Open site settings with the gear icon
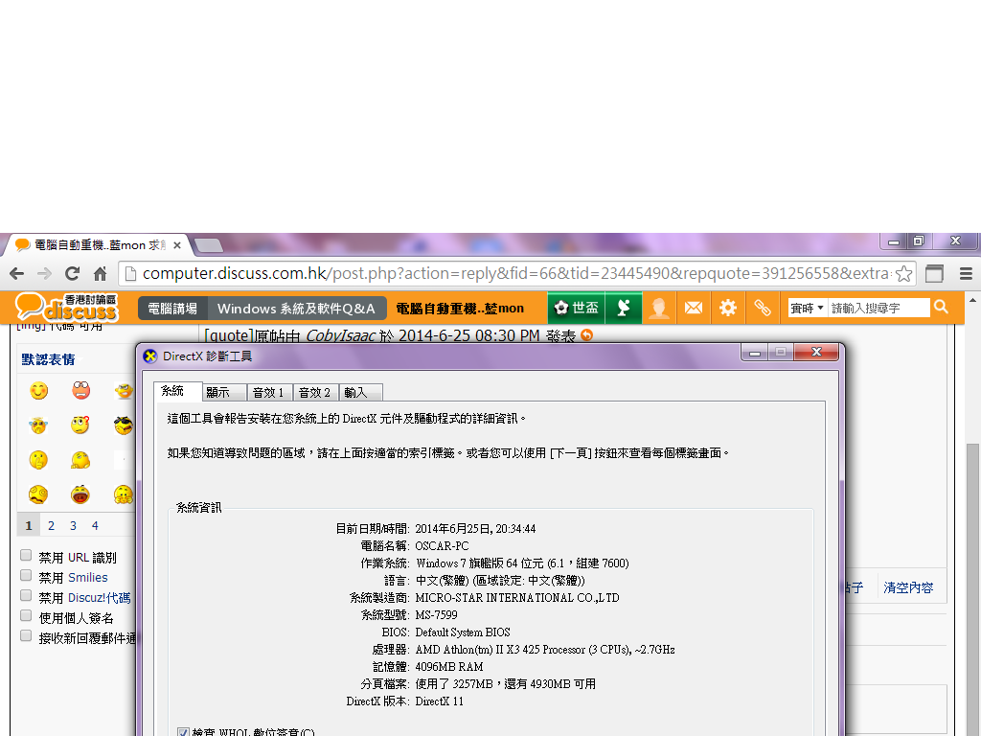Screen dimensions: 981x736 click(x=728, y=308)
